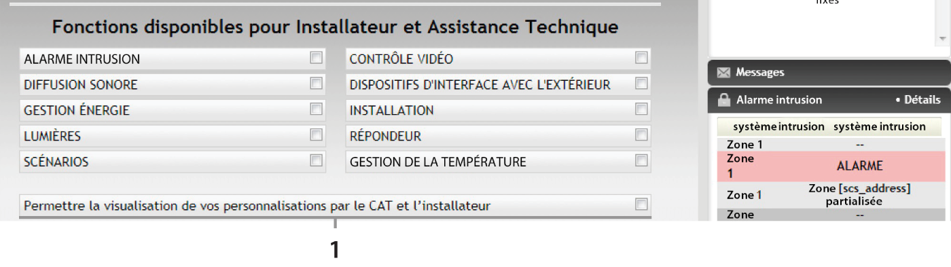Collapse the Alarme intrusion panel header
This screenshot has height=267, width=951.
(x=829, y=100)
